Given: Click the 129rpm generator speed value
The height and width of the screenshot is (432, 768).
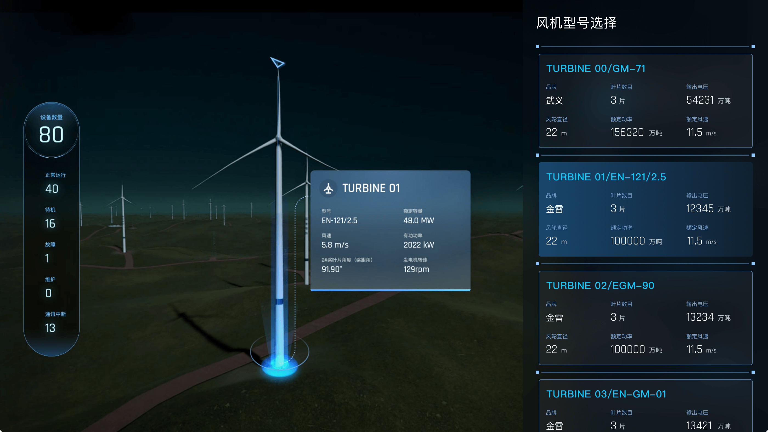Looking at the screenshot, I should coord(416,269).
